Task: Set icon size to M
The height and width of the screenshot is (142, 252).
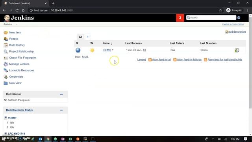Action: (85, 57)
